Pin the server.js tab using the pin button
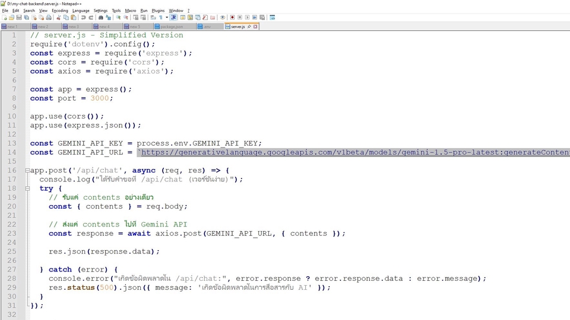 249,27
